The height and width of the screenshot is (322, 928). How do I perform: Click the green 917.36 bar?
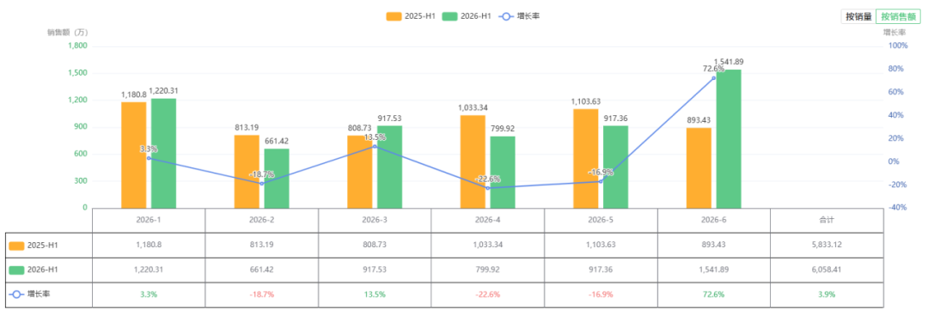click(615, 167)
